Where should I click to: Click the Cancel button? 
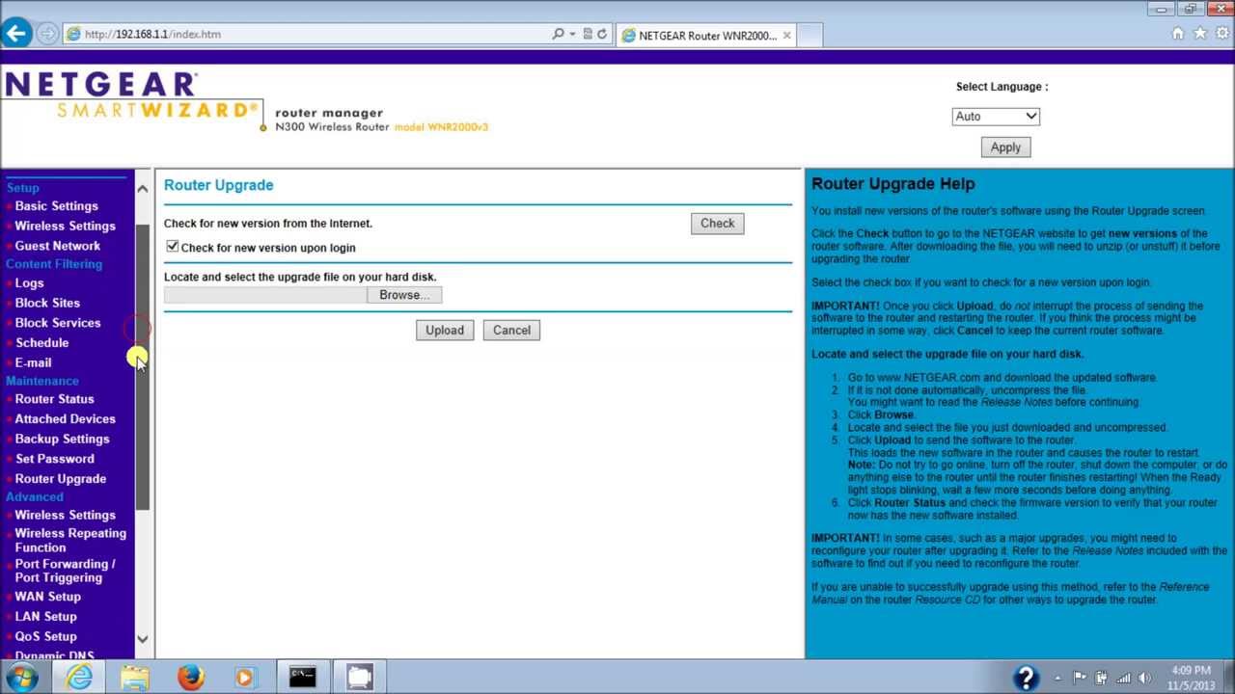(511, 330)
